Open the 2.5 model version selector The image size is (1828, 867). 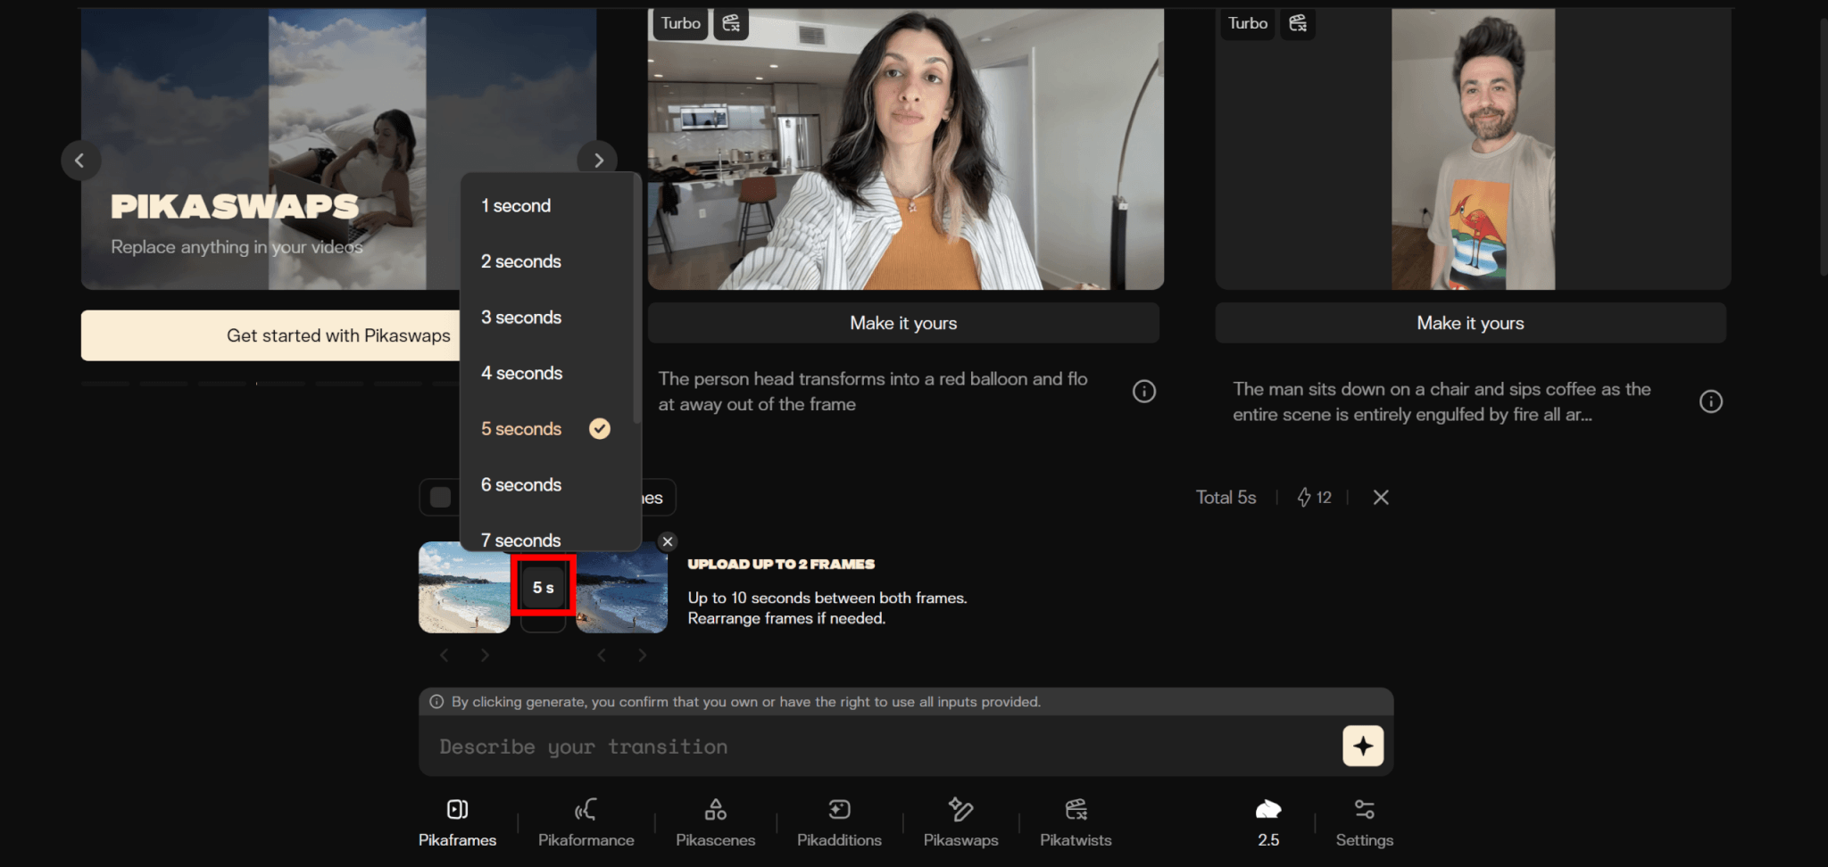click(x=1267, y=822)
